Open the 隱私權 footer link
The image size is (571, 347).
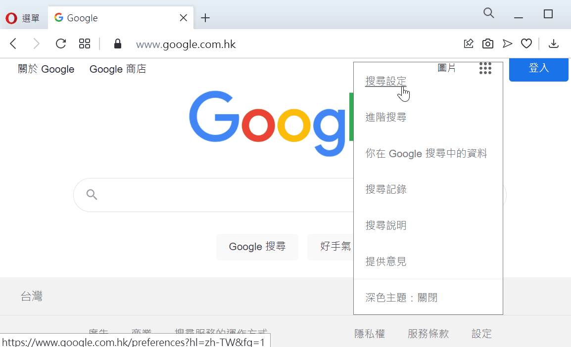[x=369, y=334]
